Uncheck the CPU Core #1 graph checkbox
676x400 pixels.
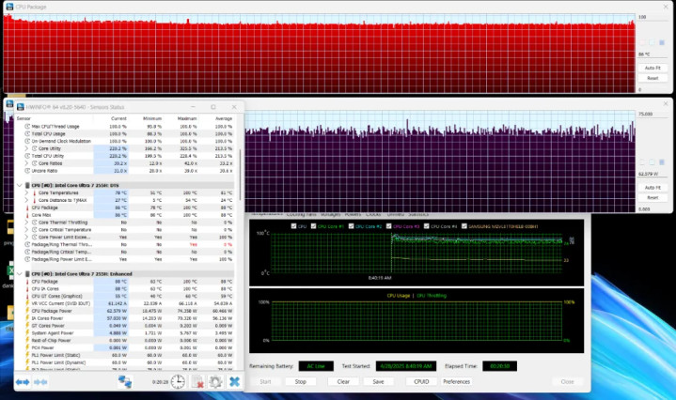pos(315,226)
